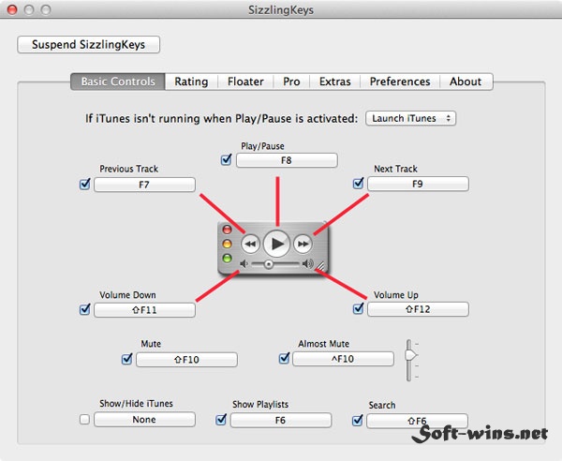Toggle the Next Track checkbox
Viewport: 562px width, 461px height.
358,183
